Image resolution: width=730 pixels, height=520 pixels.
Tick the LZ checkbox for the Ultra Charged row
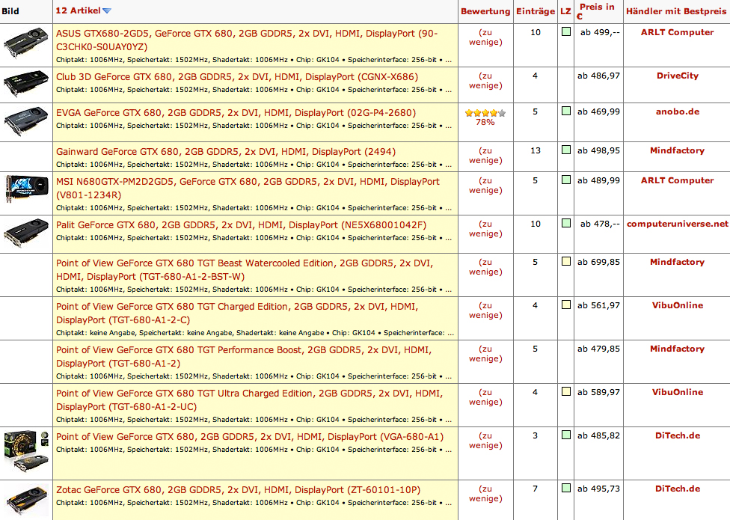click(566, 391)
